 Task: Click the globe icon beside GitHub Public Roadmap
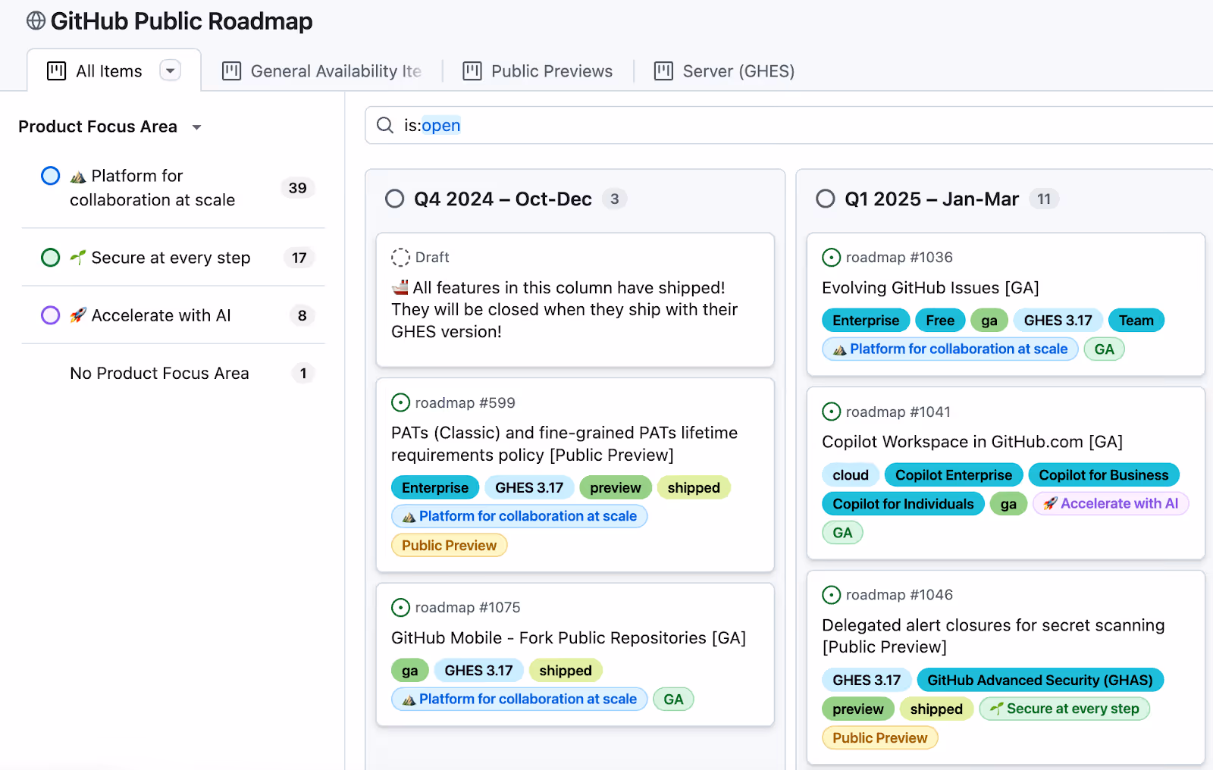(36, 20)
